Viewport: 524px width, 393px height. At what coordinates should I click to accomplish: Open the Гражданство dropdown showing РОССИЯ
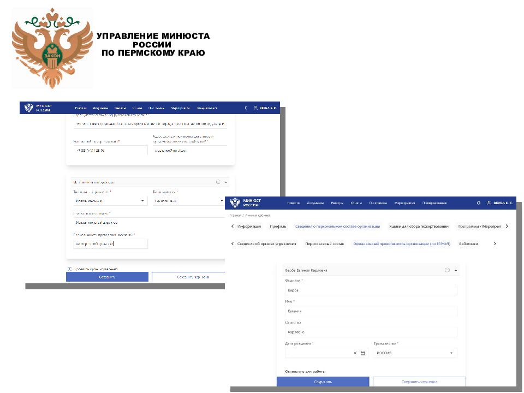415,353
